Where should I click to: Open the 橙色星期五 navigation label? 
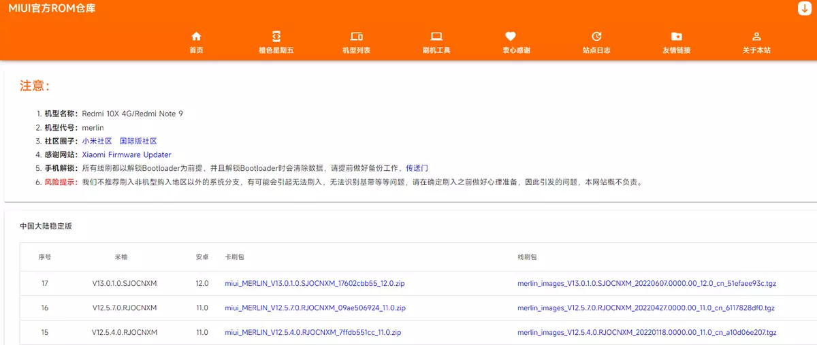(276, 50)
